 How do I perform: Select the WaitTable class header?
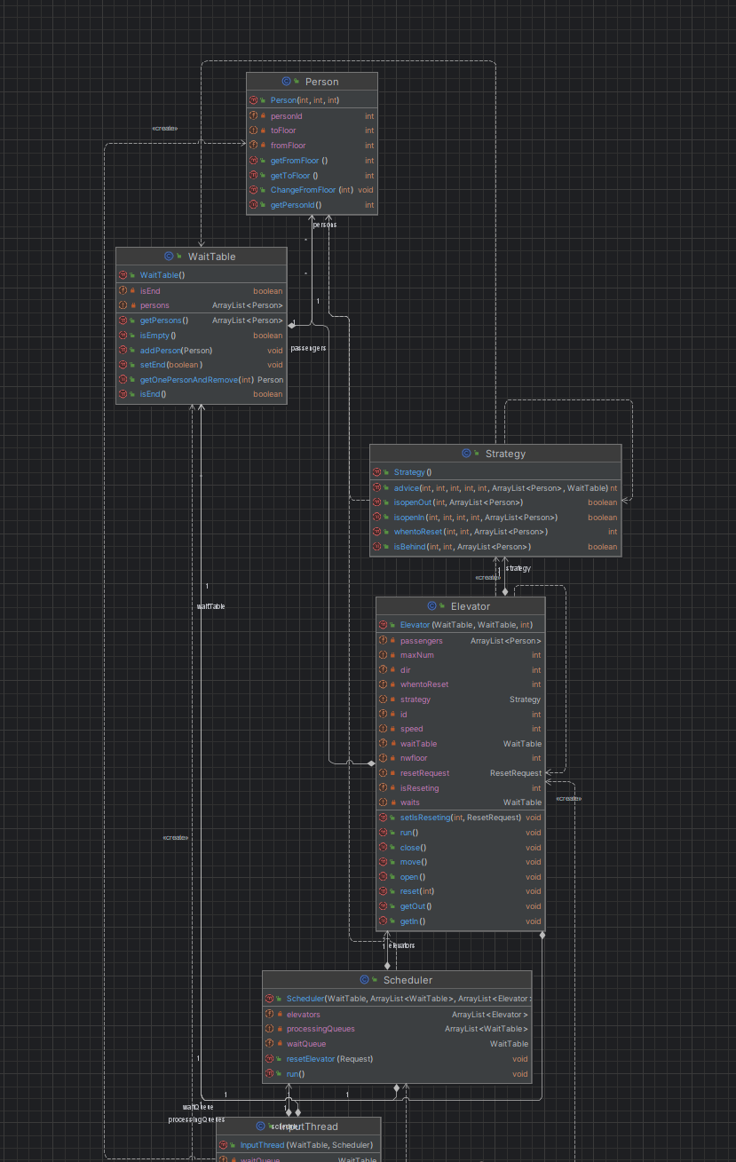coord(202,257)
